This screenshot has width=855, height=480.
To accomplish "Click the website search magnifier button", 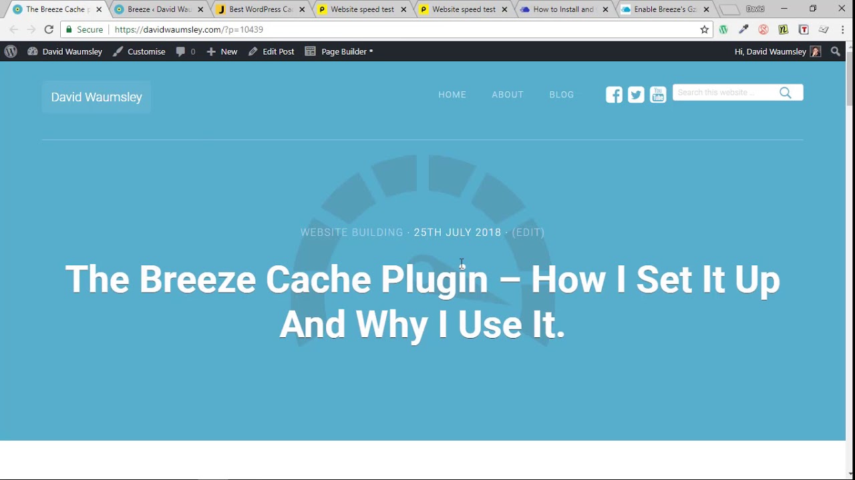I will click(786, 93).
